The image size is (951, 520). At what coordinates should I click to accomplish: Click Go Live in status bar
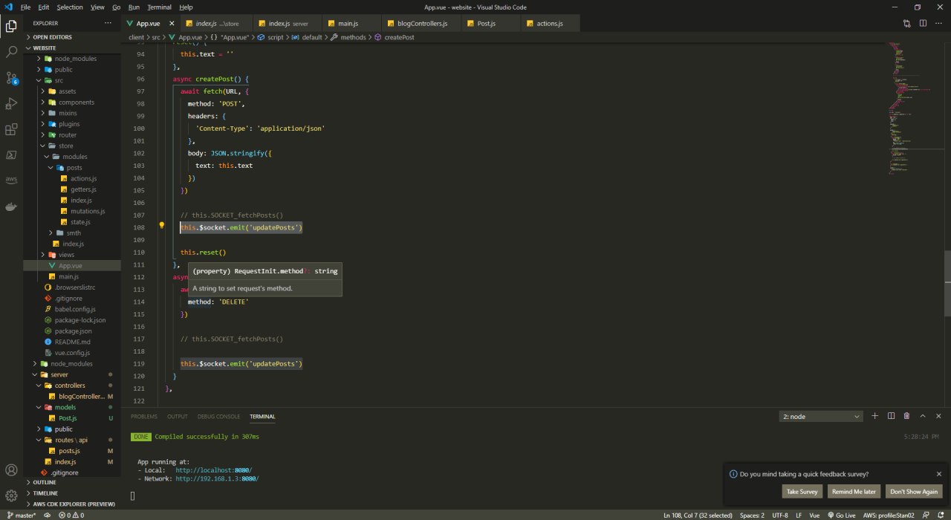coord(841,515)
